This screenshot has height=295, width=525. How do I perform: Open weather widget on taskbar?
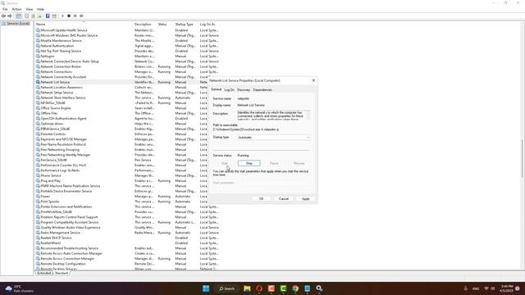click(19, 288)
